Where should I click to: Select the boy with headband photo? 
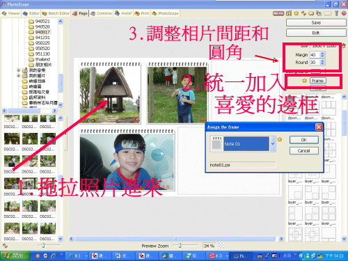[127, 160]
